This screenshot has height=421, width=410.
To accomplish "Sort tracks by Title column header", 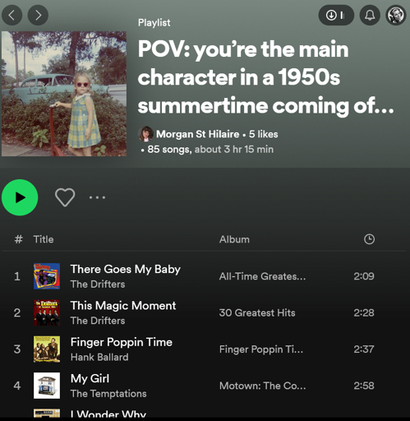I will coord(44,239).
